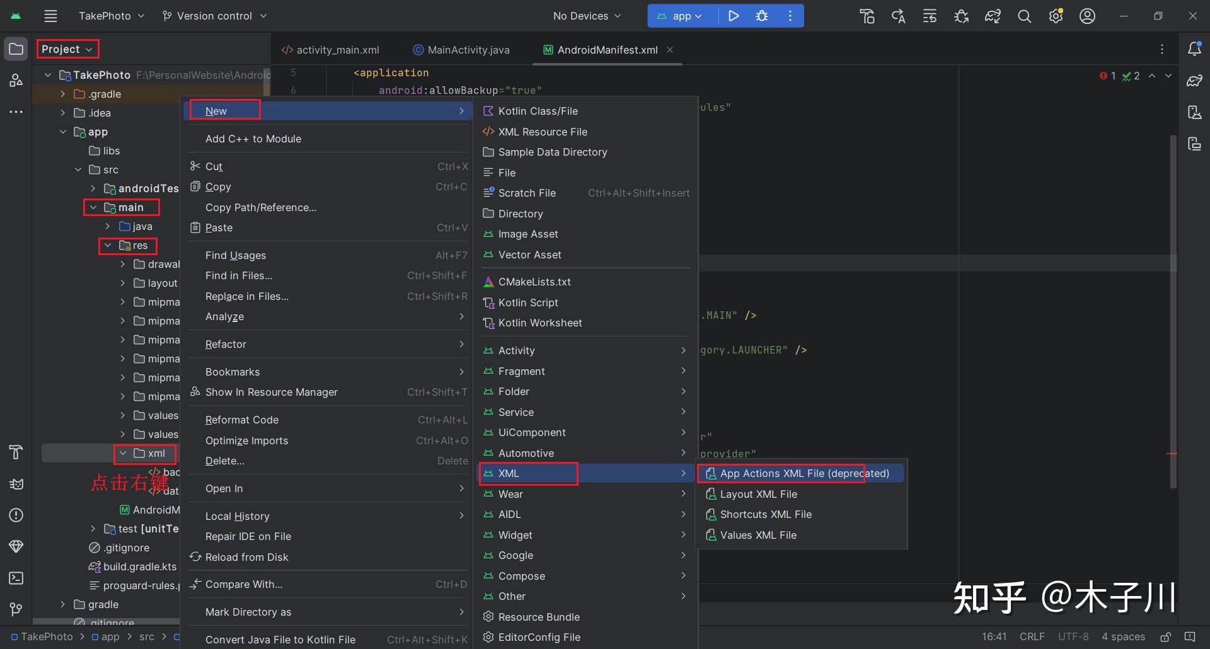
Task: Change line ending via CRLF status bar item
Action: click(1032, 636)
